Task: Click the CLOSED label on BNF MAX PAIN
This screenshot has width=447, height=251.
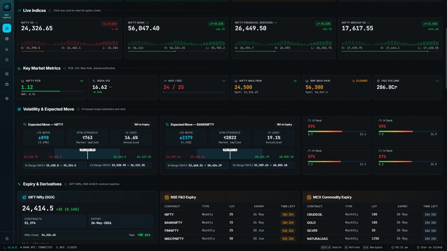Action: pyautogui.click(x=360, y=81)
